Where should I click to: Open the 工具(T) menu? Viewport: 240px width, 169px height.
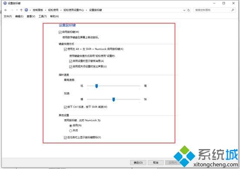pyautogui.click(x=43, y=16)
